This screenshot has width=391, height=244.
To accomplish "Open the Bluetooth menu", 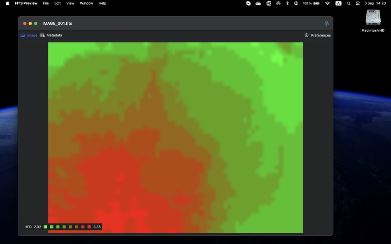I will click(287, 3).
